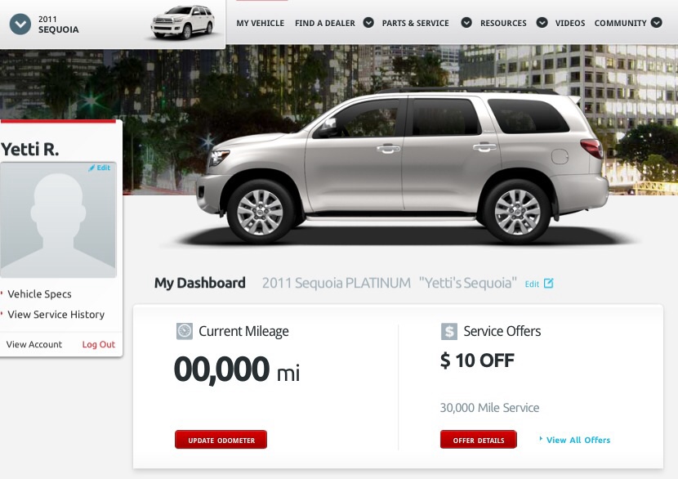Expand the Parts & Service dropdown arrow
Screen dimensions: 678x479
click(x=466, y=23)
